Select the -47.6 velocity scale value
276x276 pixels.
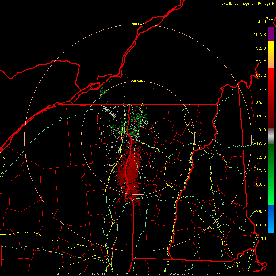point(260,171)
